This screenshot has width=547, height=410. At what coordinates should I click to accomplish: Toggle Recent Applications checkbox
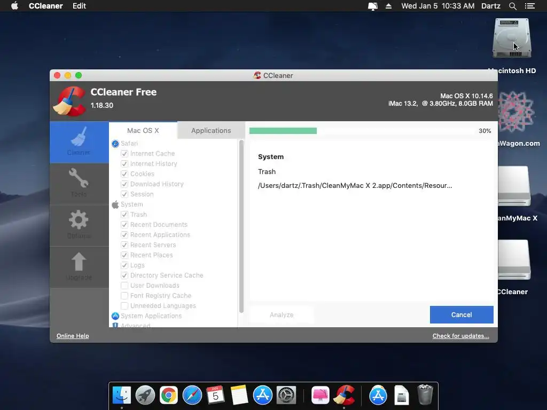tap(124, 235)
